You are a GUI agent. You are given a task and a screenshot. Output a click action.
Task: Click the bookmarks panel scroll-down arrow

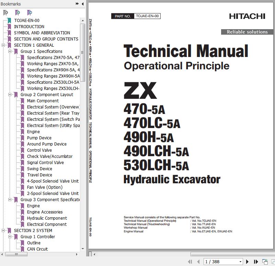83,248
